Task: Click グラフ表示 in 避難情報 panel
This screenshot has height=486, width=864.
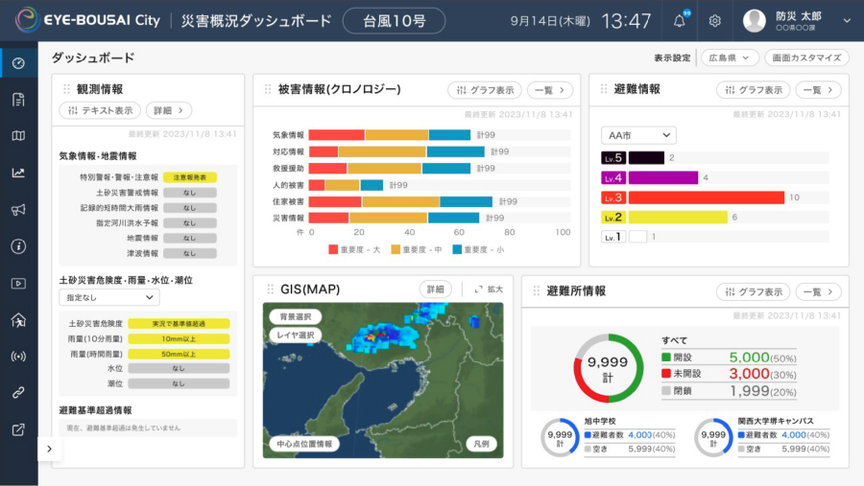Action: 753,90
